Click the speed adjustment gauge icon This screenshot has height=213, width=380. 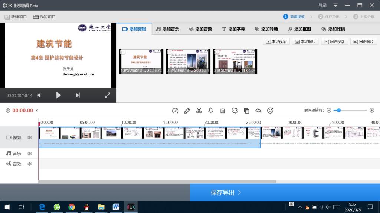pos(176,111)
